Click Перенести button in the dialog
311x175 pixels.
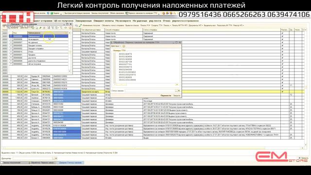pyautogui.click(x=166, y=96)
